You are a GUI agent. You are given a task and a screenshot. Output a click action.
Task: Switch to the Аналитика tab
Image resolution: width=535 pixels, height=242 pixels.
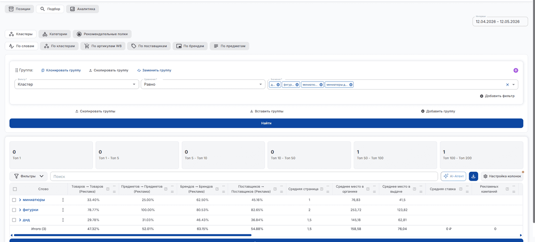[x=83, y=9]
